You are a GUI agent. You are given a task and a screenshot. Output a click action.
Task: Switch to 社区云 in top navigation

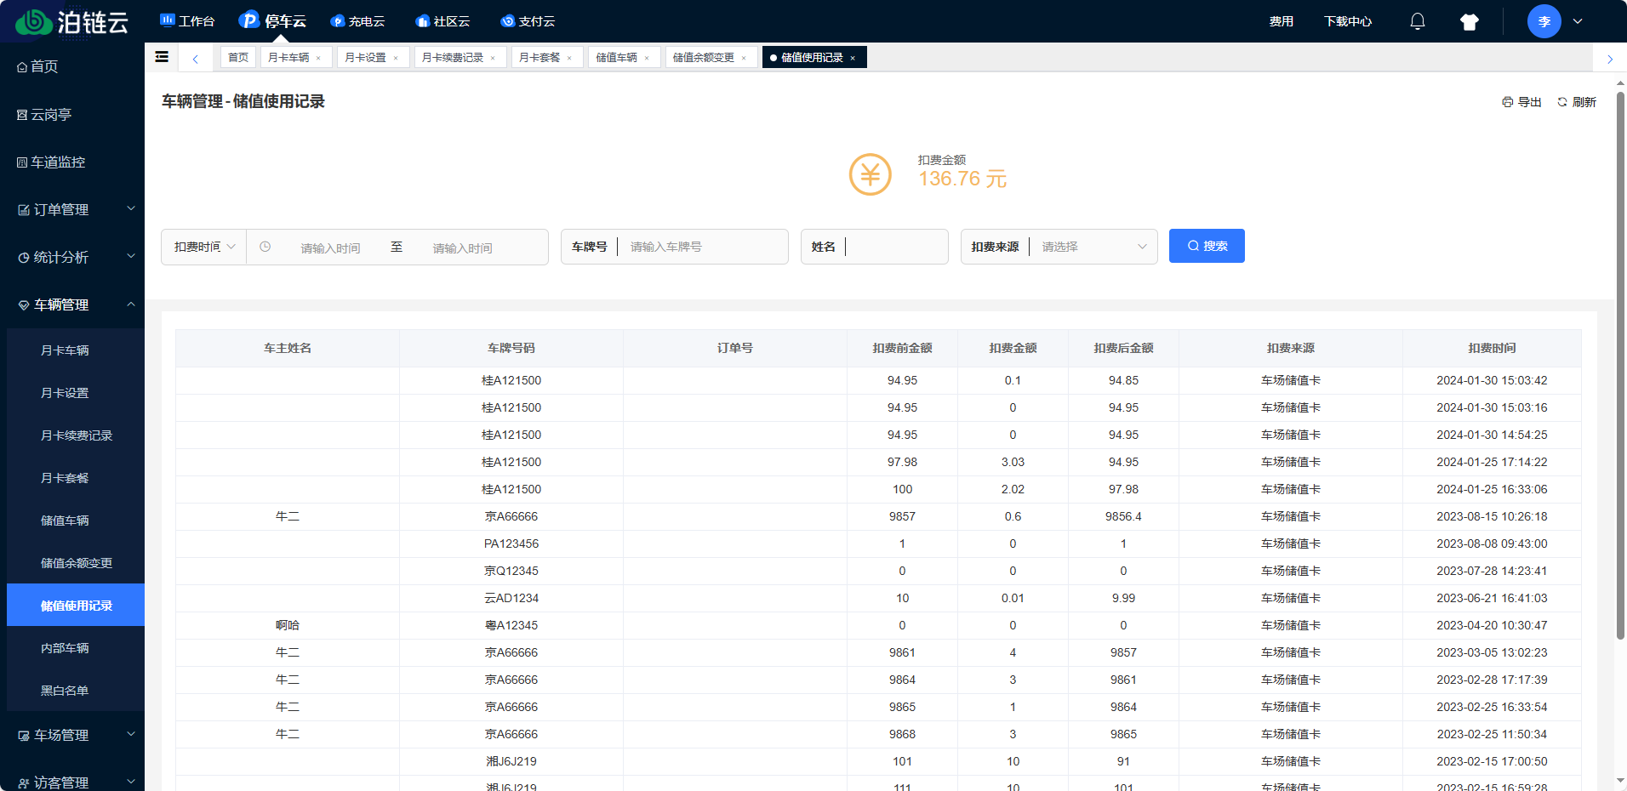442,21
